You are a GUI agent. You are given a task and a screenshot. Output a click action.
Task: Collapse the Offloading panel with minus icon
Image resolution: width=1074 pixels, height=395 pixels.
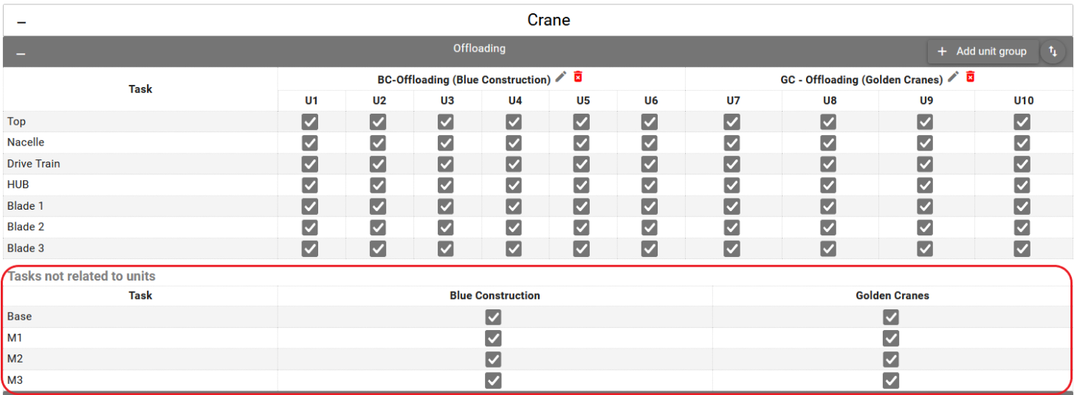click(x=21, y=53)
